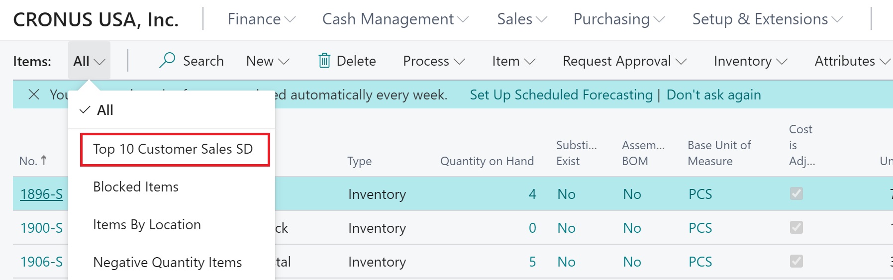Click the Quantity on Hand column header

pos(487,161)
